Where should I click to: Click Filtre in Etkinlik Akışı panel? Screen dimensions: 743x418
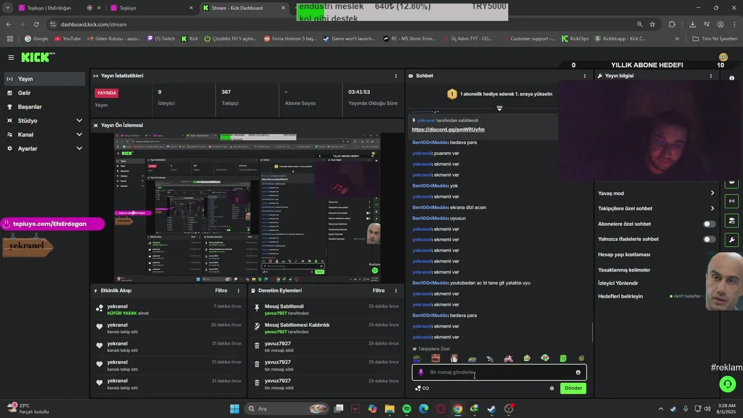(221, 291)
